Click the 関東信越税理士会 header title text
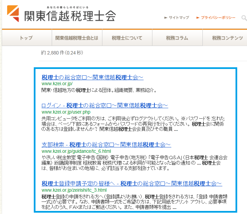This screenshot has height=214, width=247. tap(70, 16)
